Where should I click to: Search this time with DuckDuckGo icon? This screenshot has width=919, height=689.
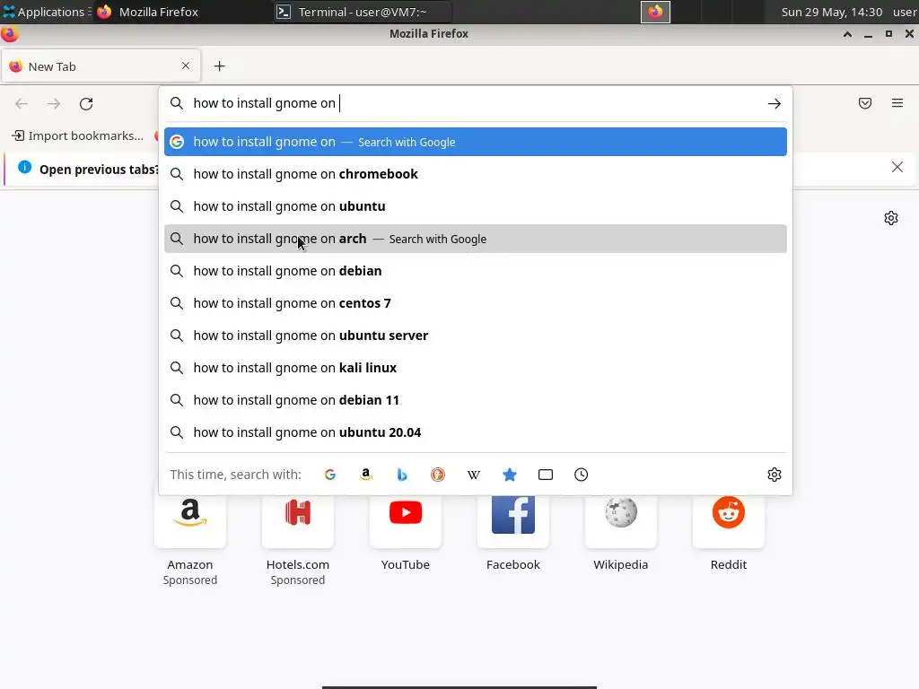tap(438, 475)
